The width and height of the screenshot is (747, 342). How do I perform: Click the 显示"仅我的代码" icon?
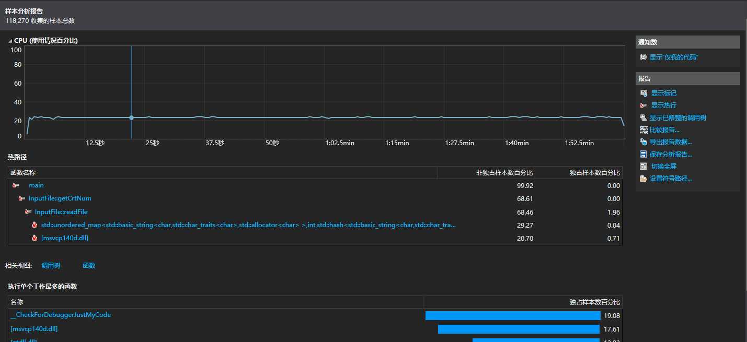point(643,57)
